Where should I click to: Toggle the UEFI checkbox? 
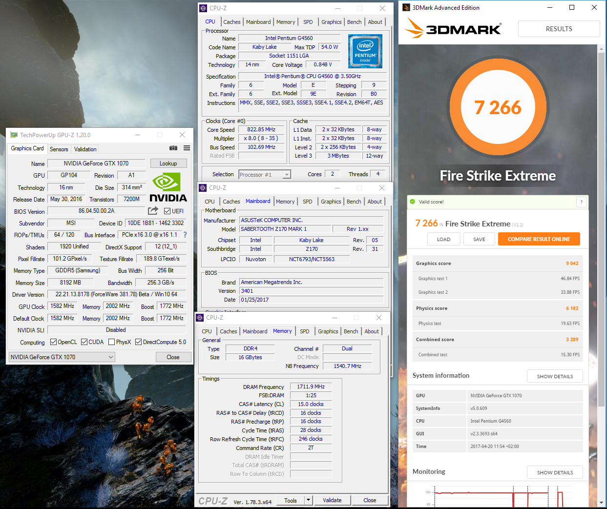pos(167,211)
